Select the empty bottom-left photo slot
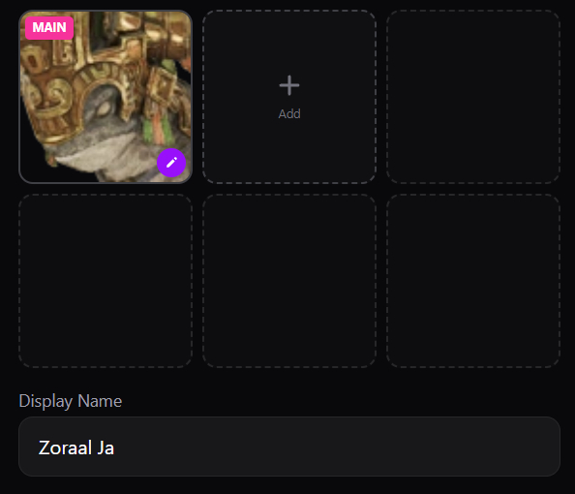 tap(106, 281)
